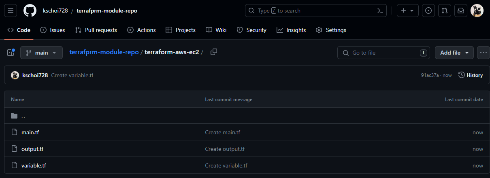Click the file icon next to variable.tf

(x=14, y=165)
